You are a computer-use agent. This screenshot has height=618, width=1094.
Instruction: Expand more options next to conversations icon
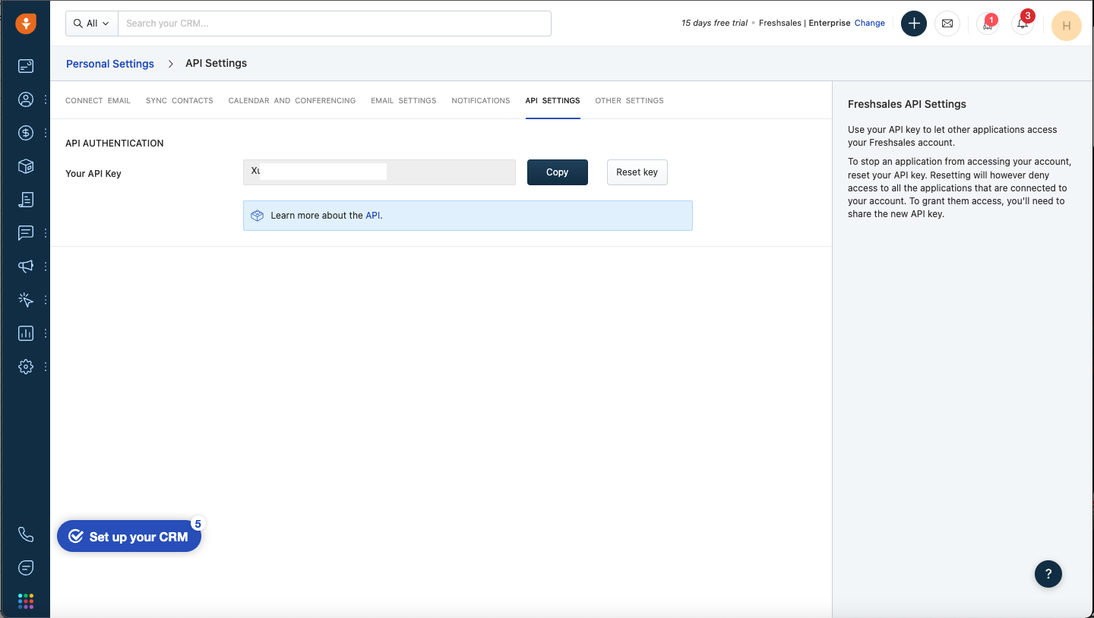point(46,233)
